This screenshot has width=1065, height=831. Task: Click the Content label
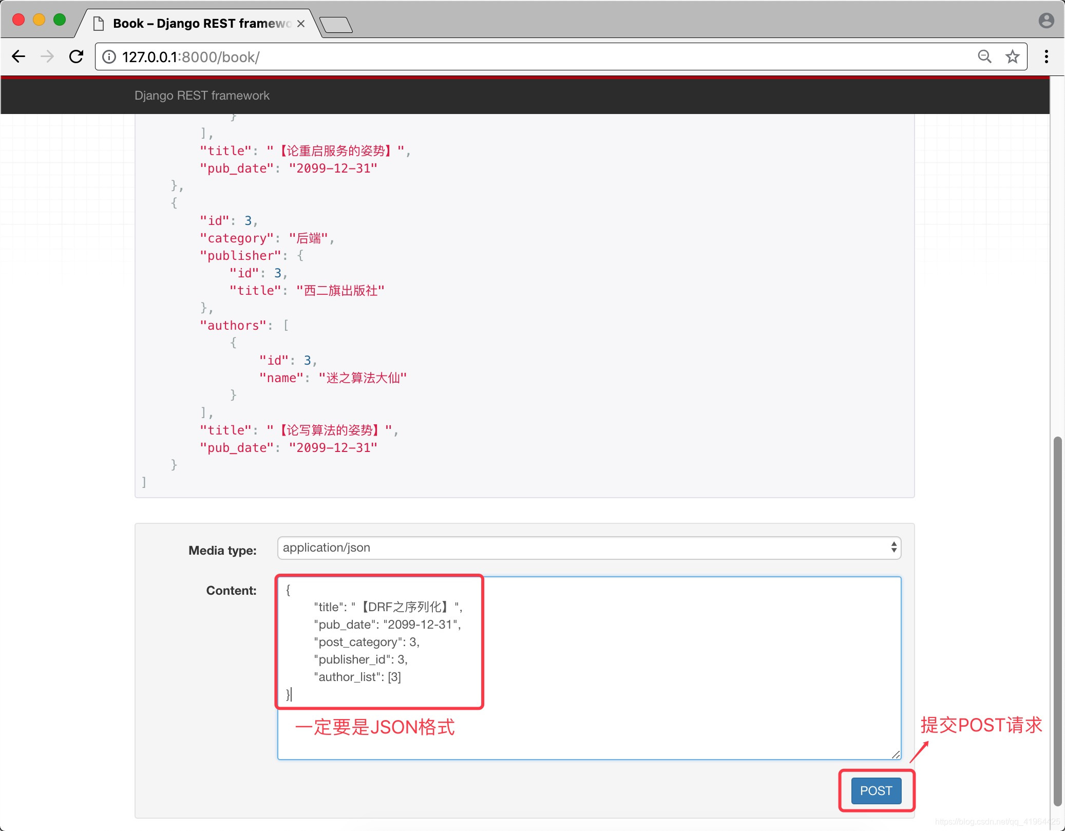(x=231, y=591)
